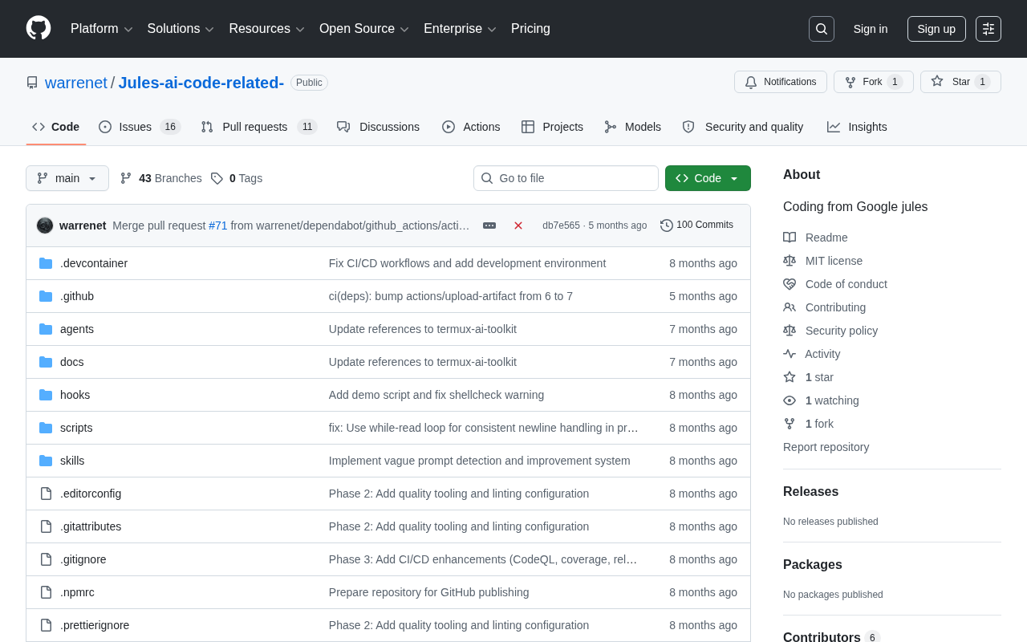The image size is (1027, 642).
Task: Open the .gitattributes file
Action: (91, 526)
